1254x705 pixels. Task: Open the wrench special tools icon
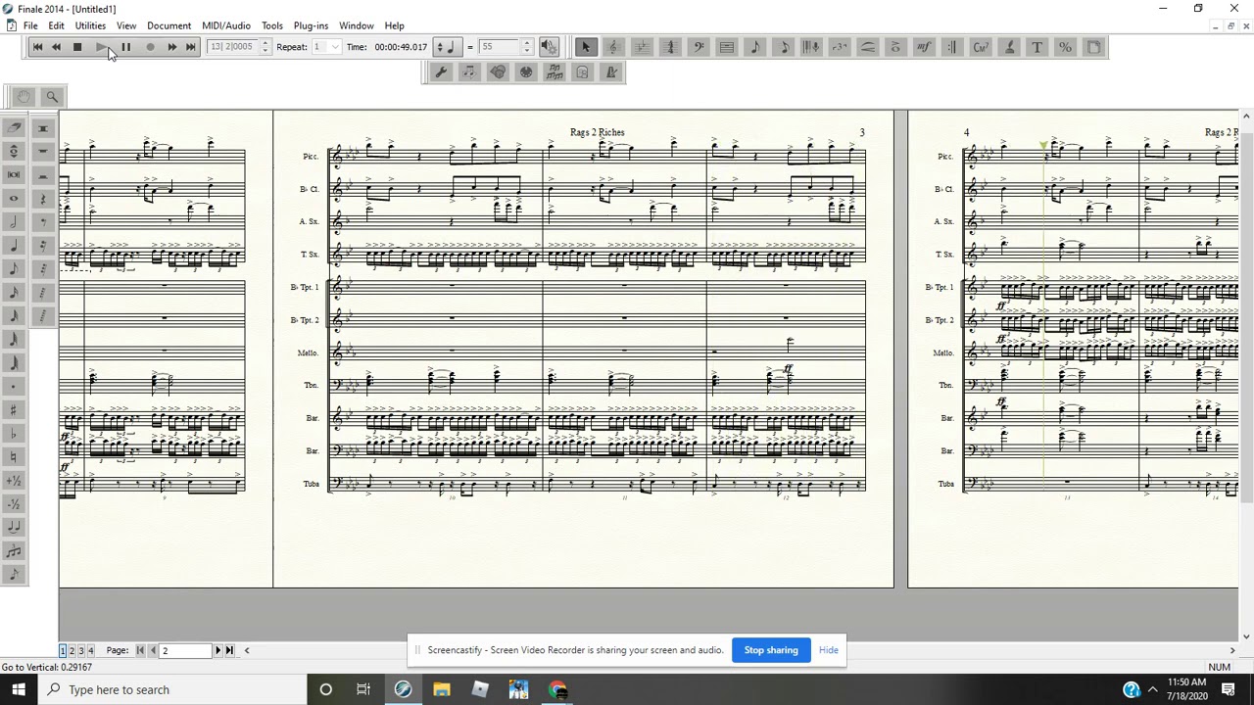click(441, 71)
